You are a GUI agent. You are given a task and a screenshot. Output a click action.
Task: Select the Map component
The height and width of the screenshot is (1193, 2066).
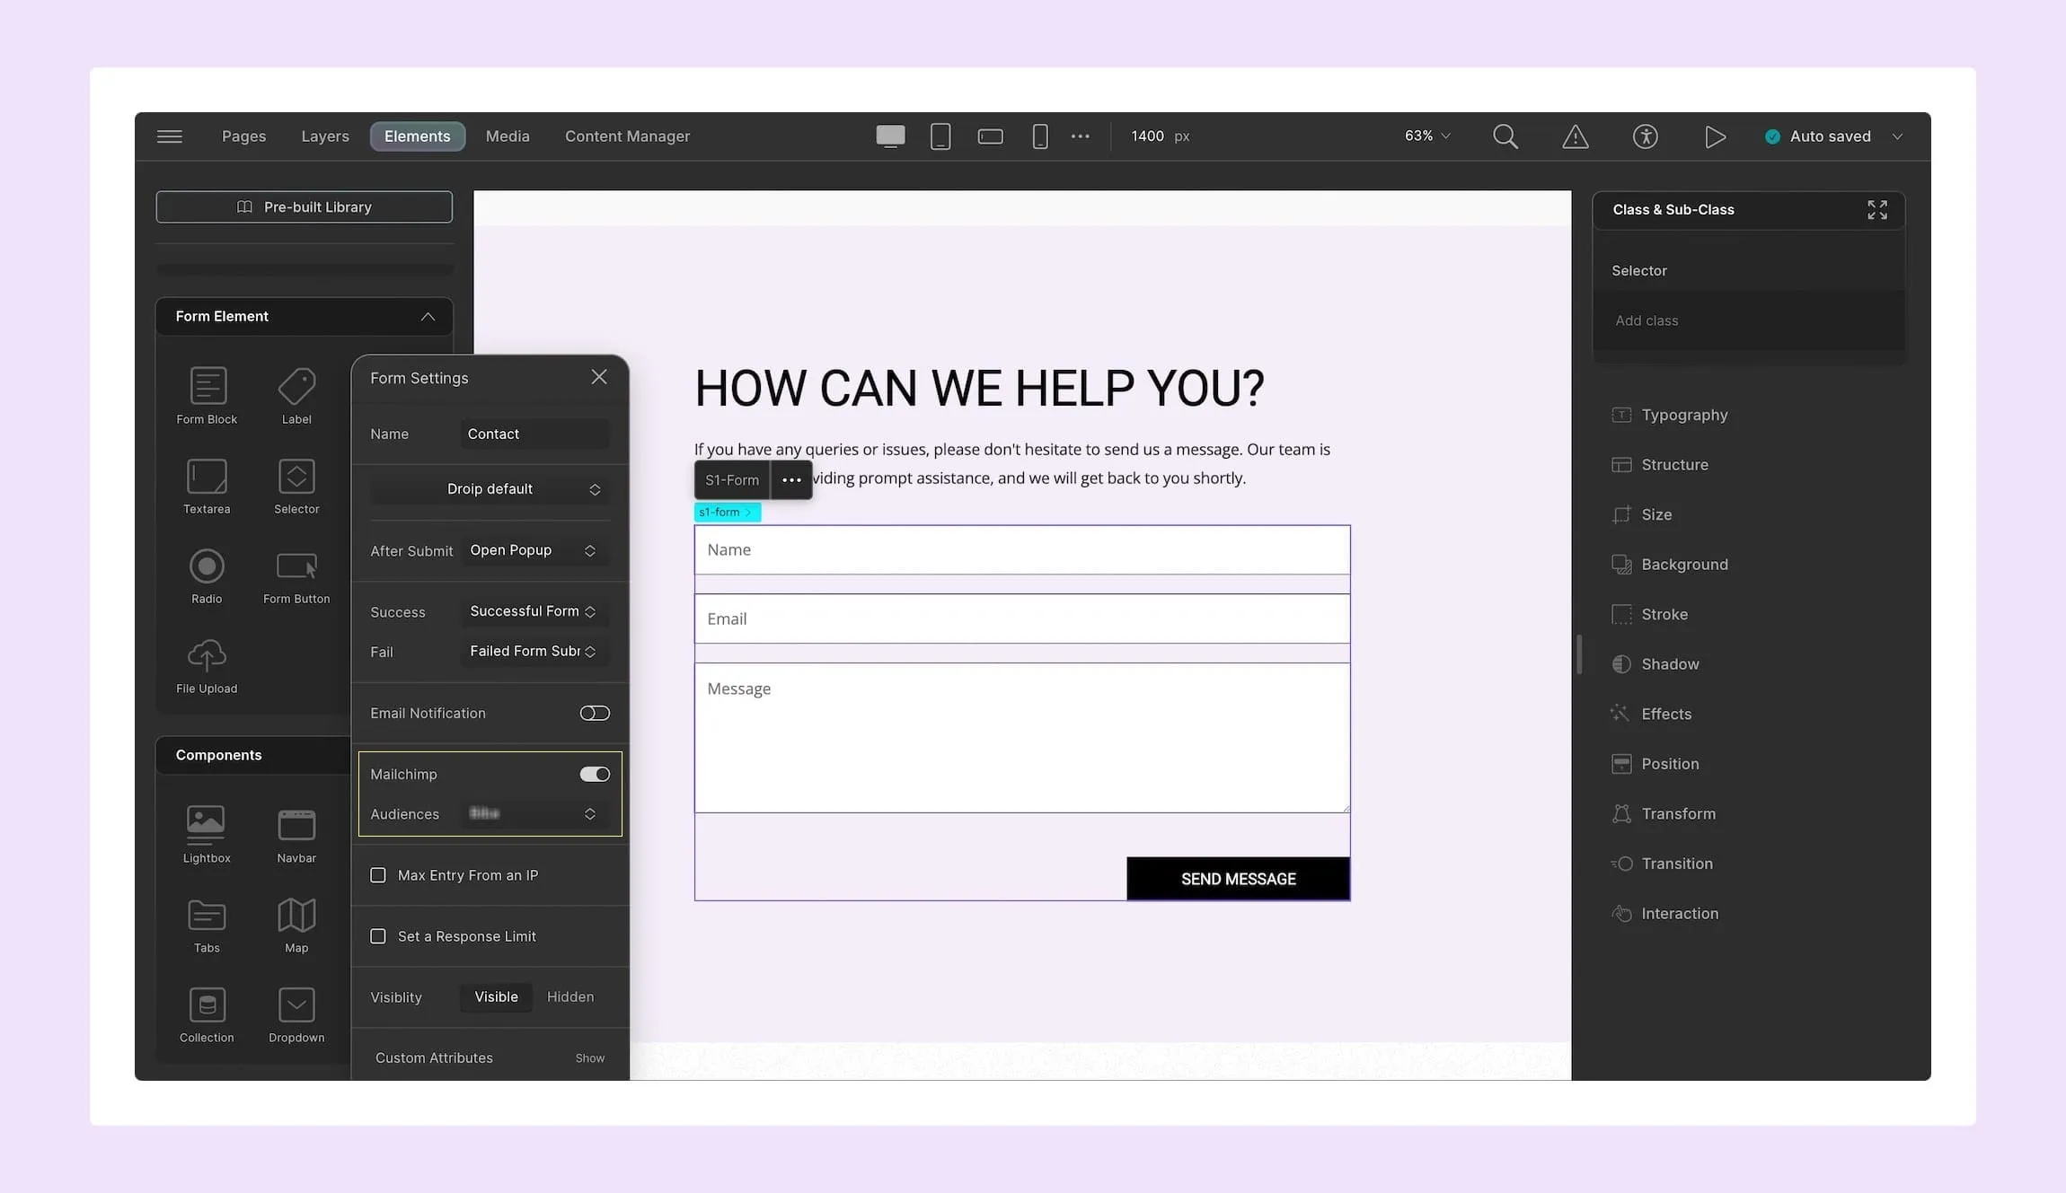tap(296, 925)
